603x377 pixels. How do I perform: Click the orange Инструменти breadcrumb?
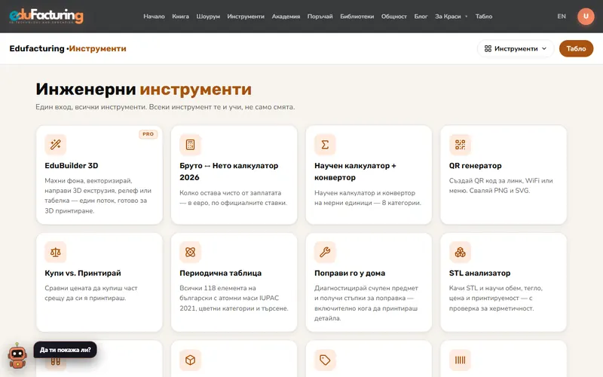tap(98, 48)
